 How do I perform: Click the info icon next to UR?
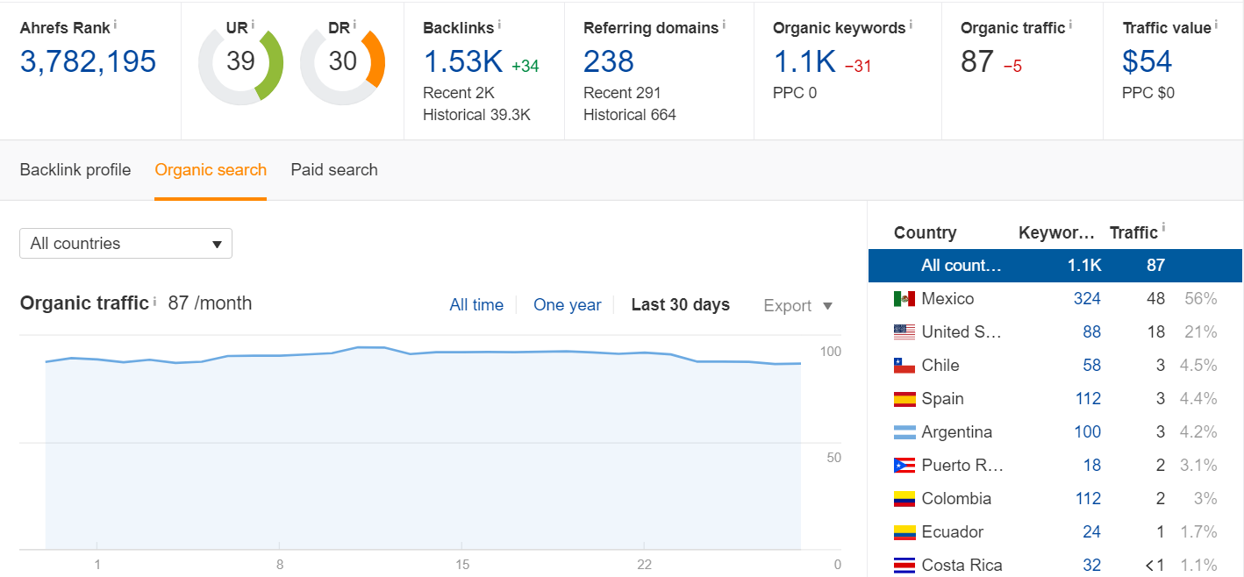coord(254,25)
